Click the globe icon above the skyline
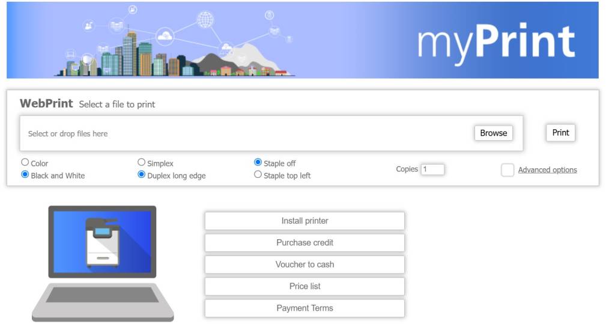 tap(205, 19)
